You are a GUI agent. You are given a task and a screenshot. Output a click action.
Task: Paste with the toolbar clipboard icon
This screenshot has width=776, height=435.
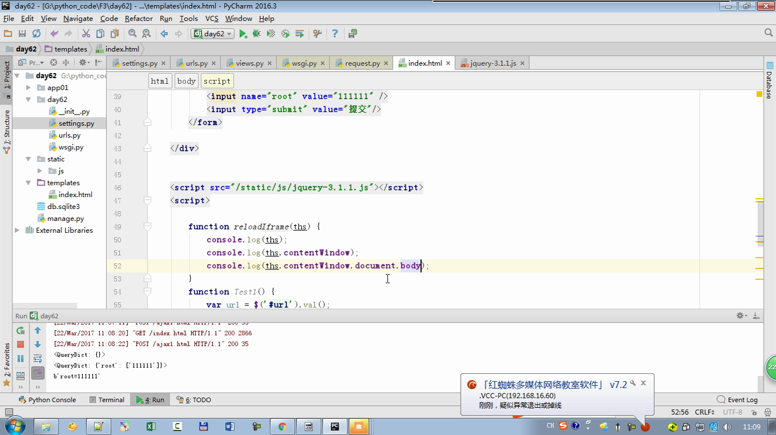pos(115,34)
